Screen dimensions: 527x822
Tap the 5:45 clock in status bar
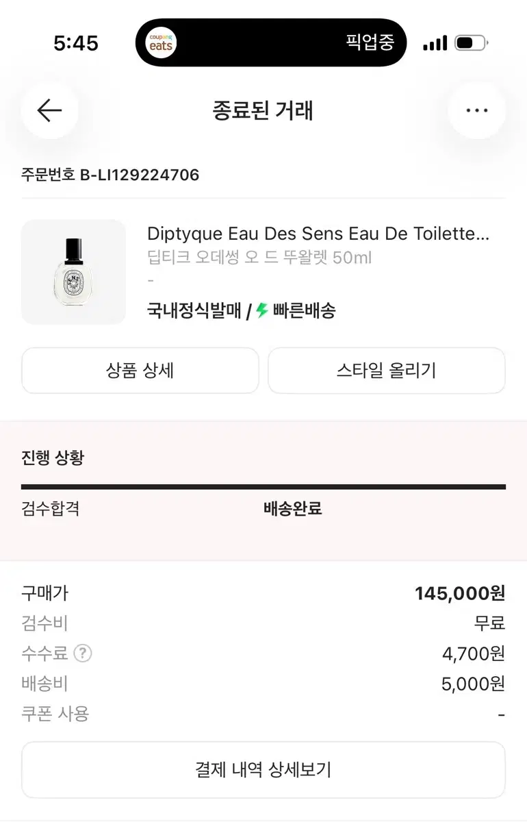point(76,43)
